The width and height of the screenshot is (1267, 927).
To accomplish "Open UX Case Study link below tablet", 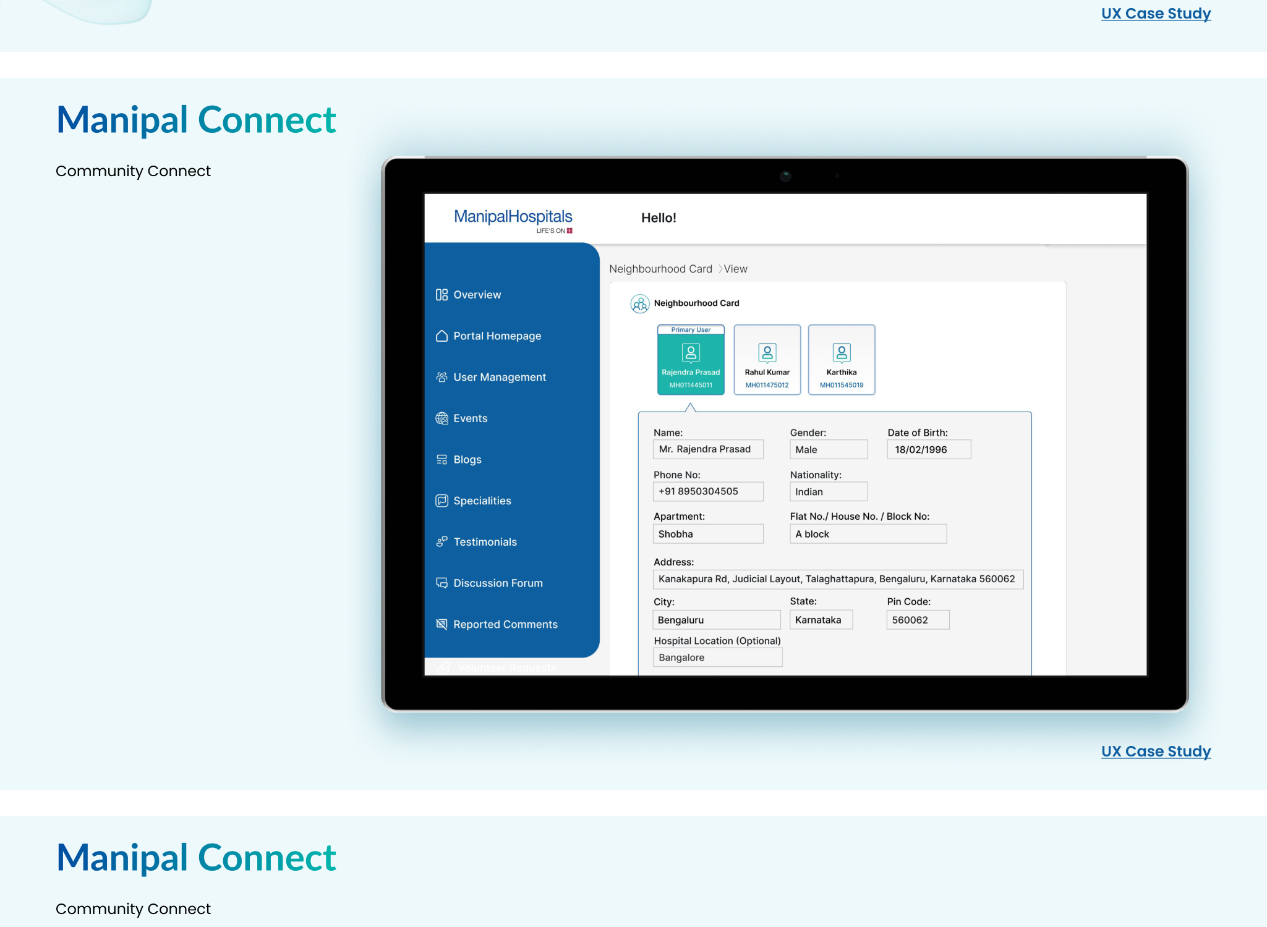I will pos(1156,751).
